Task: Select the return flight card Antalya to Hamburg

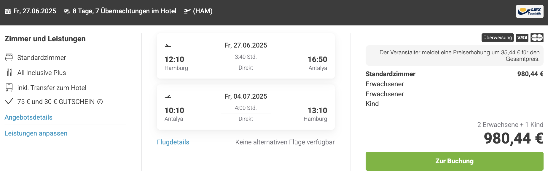Action: (x=246, y=107)
